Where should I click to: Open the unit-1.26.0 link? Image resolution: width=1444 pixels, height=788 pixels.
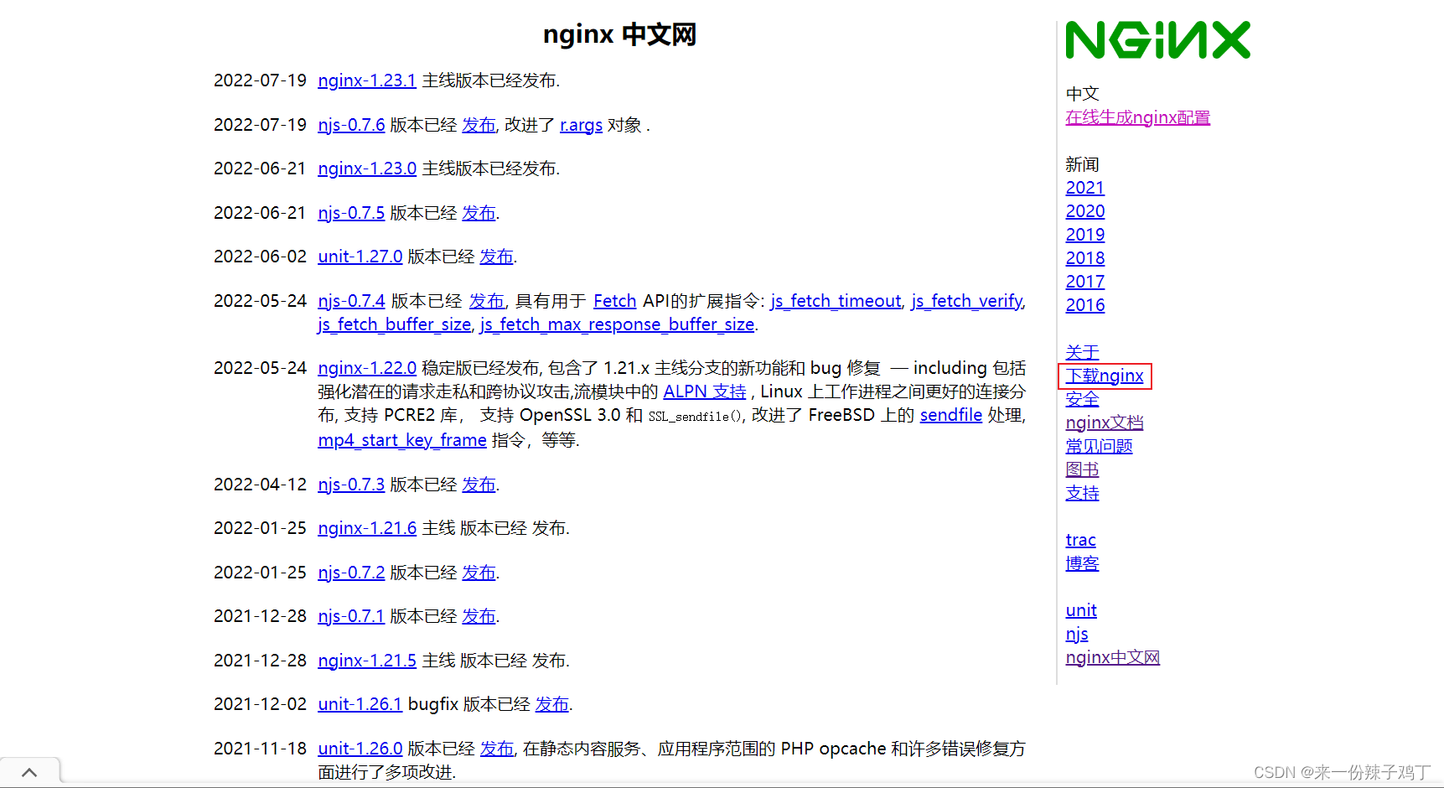click(x=360, y=749)
